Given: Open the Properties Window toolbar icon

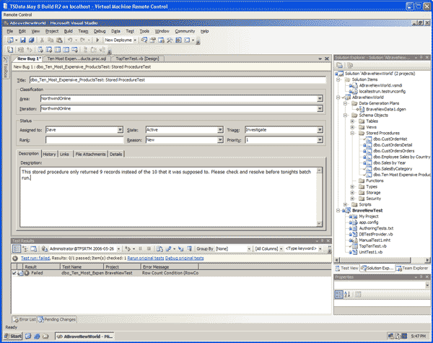Looking at the screenshot, I should [x=153, y=40].
